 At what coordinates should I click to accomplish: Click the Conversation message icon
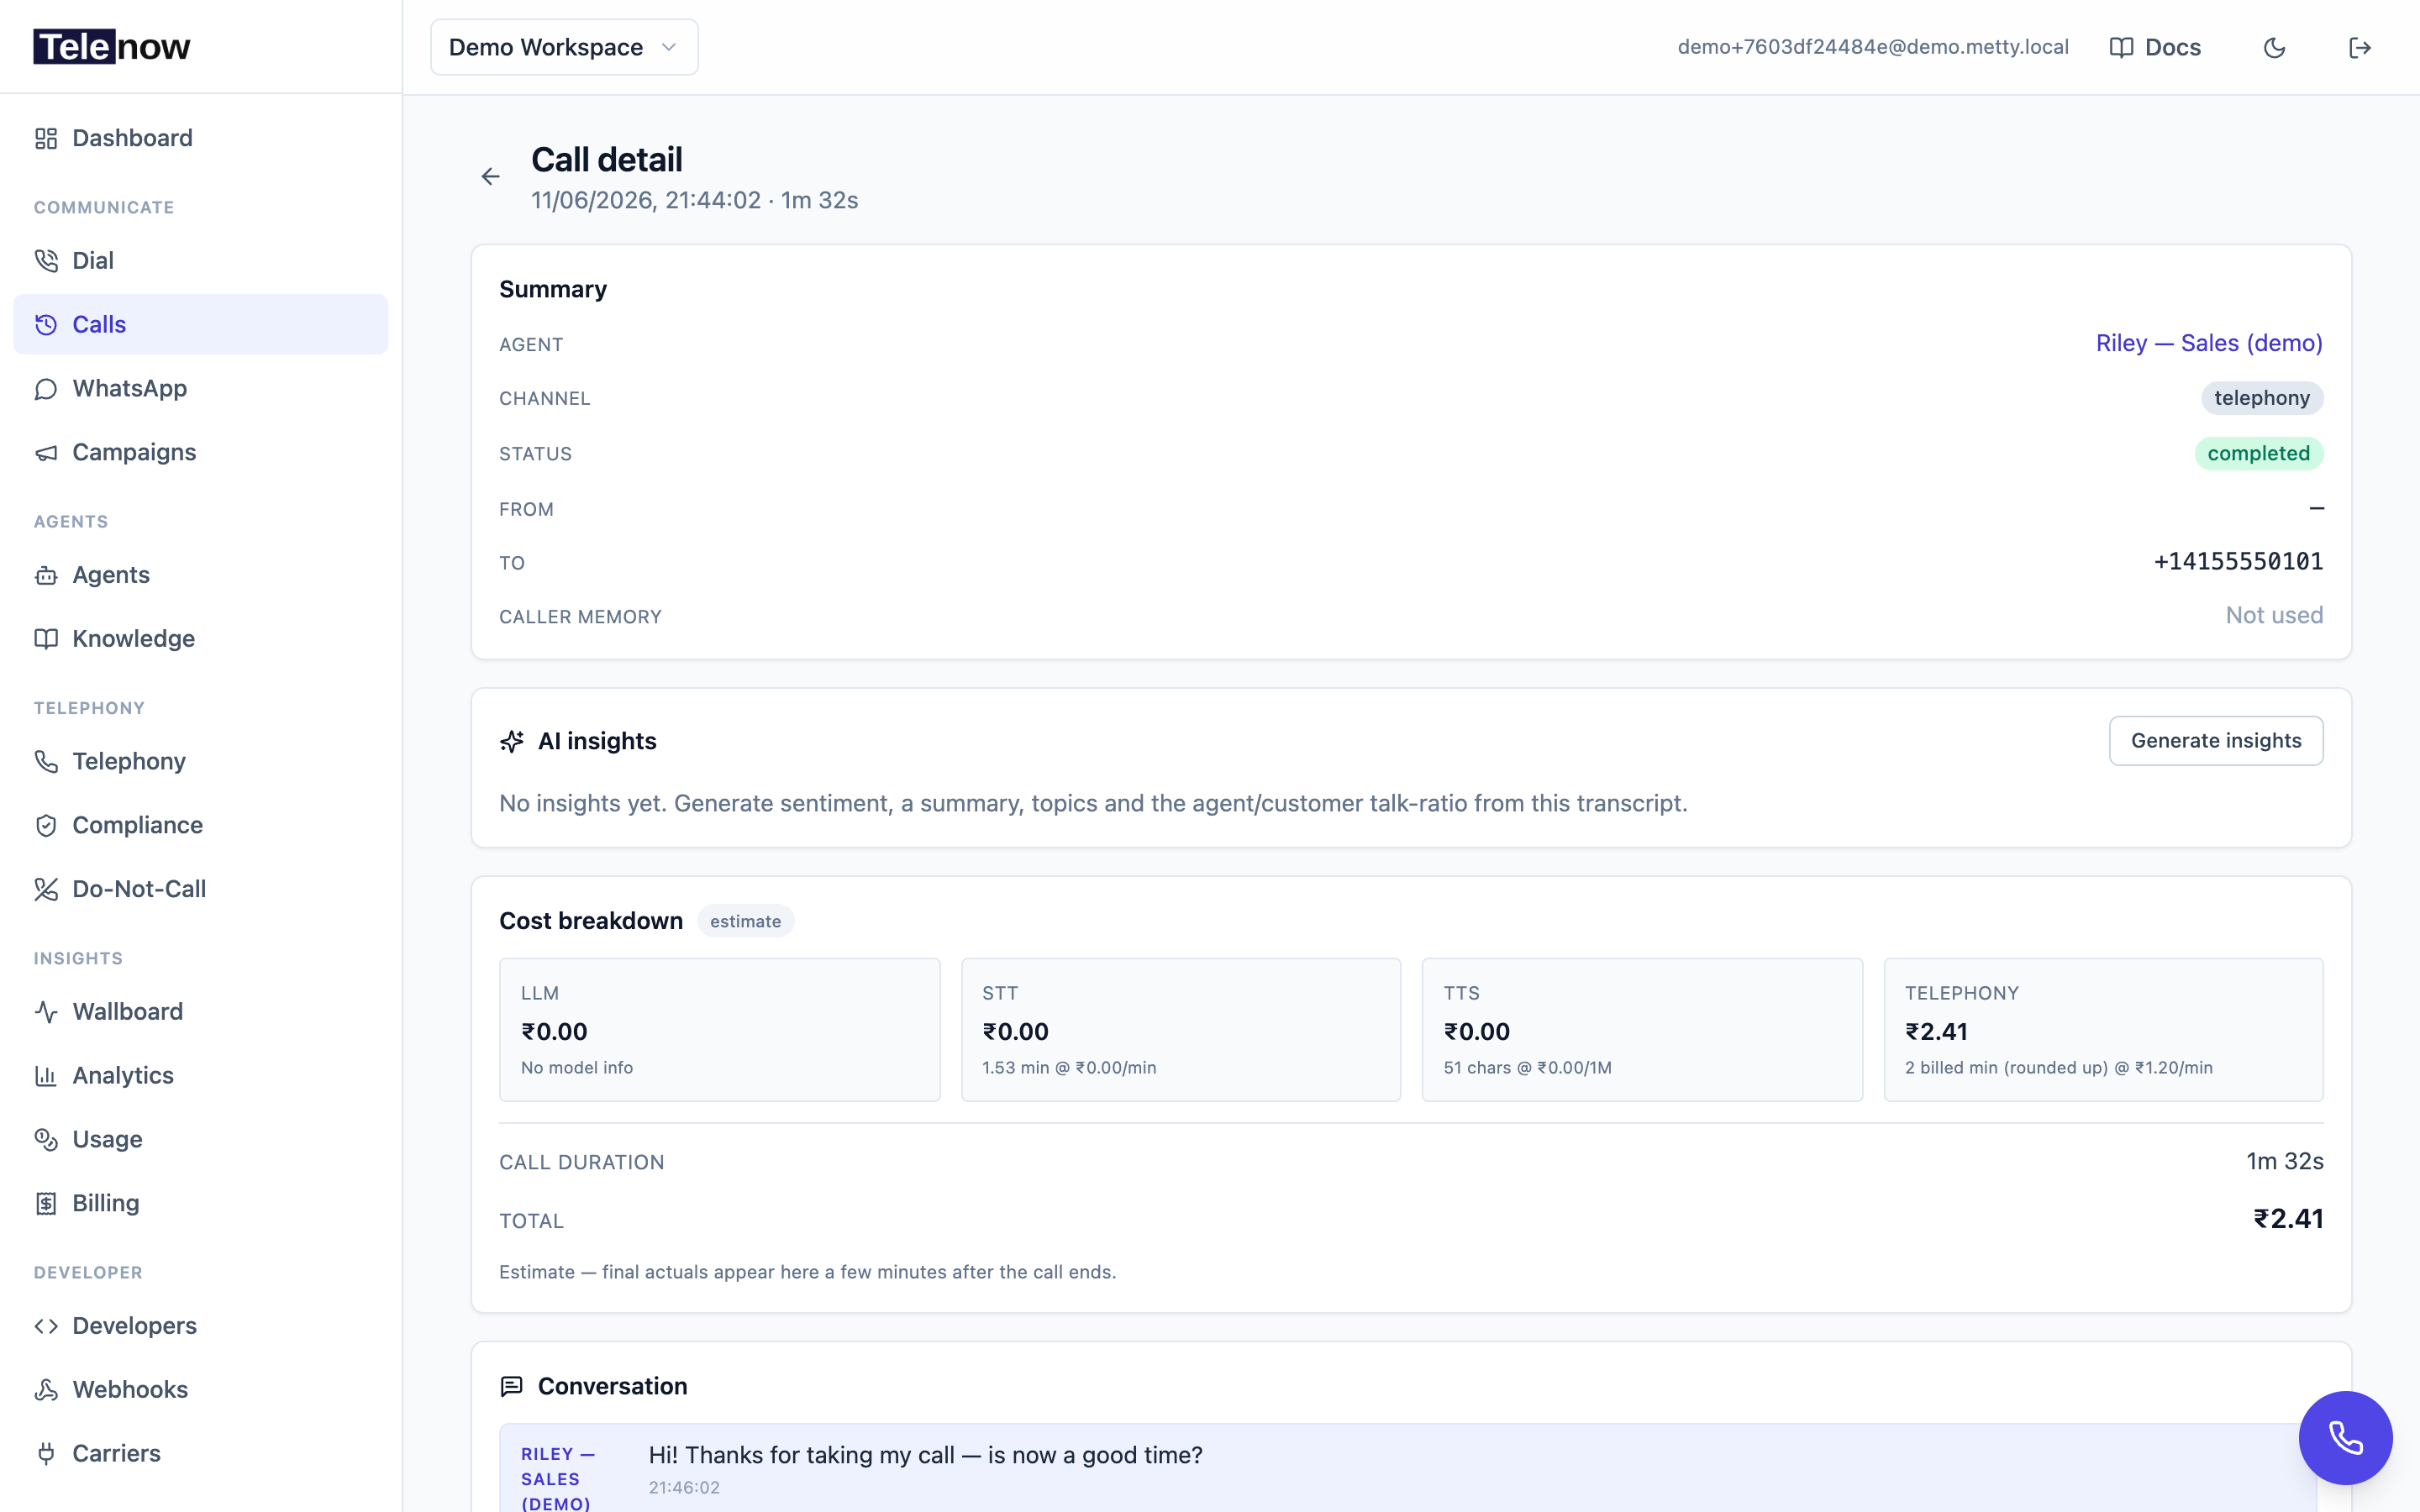point(512,1387)
